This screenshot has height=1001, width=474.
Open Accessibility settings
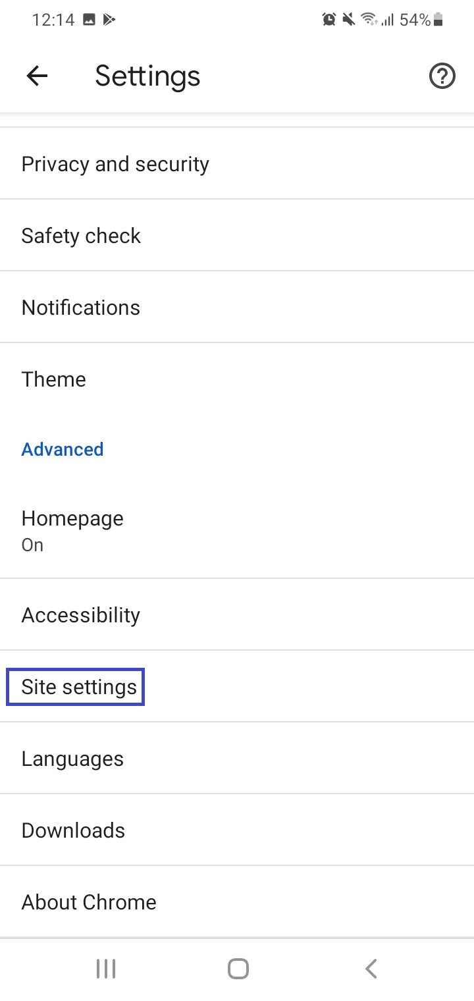pyautogui.click(x=237, y=614)
